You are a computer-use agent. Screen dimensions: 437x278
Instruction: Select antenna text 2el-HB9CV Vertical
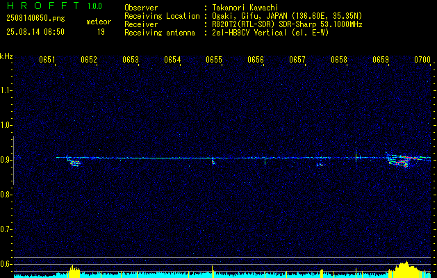[249, 33]
